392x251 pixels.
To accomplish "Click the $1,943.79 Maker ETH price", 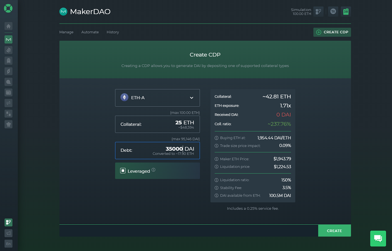I will point(282,159).
